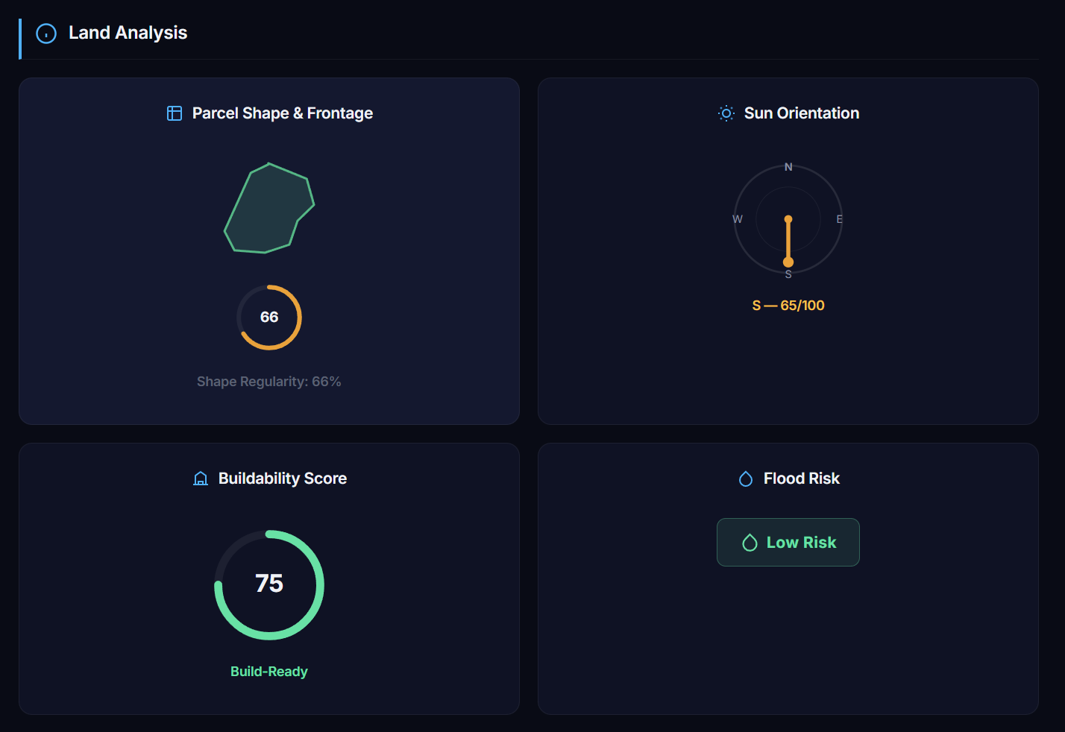Click the info icon beside Land Analysis
This screenshot has width=1065, height=732.
click(46, 34)
